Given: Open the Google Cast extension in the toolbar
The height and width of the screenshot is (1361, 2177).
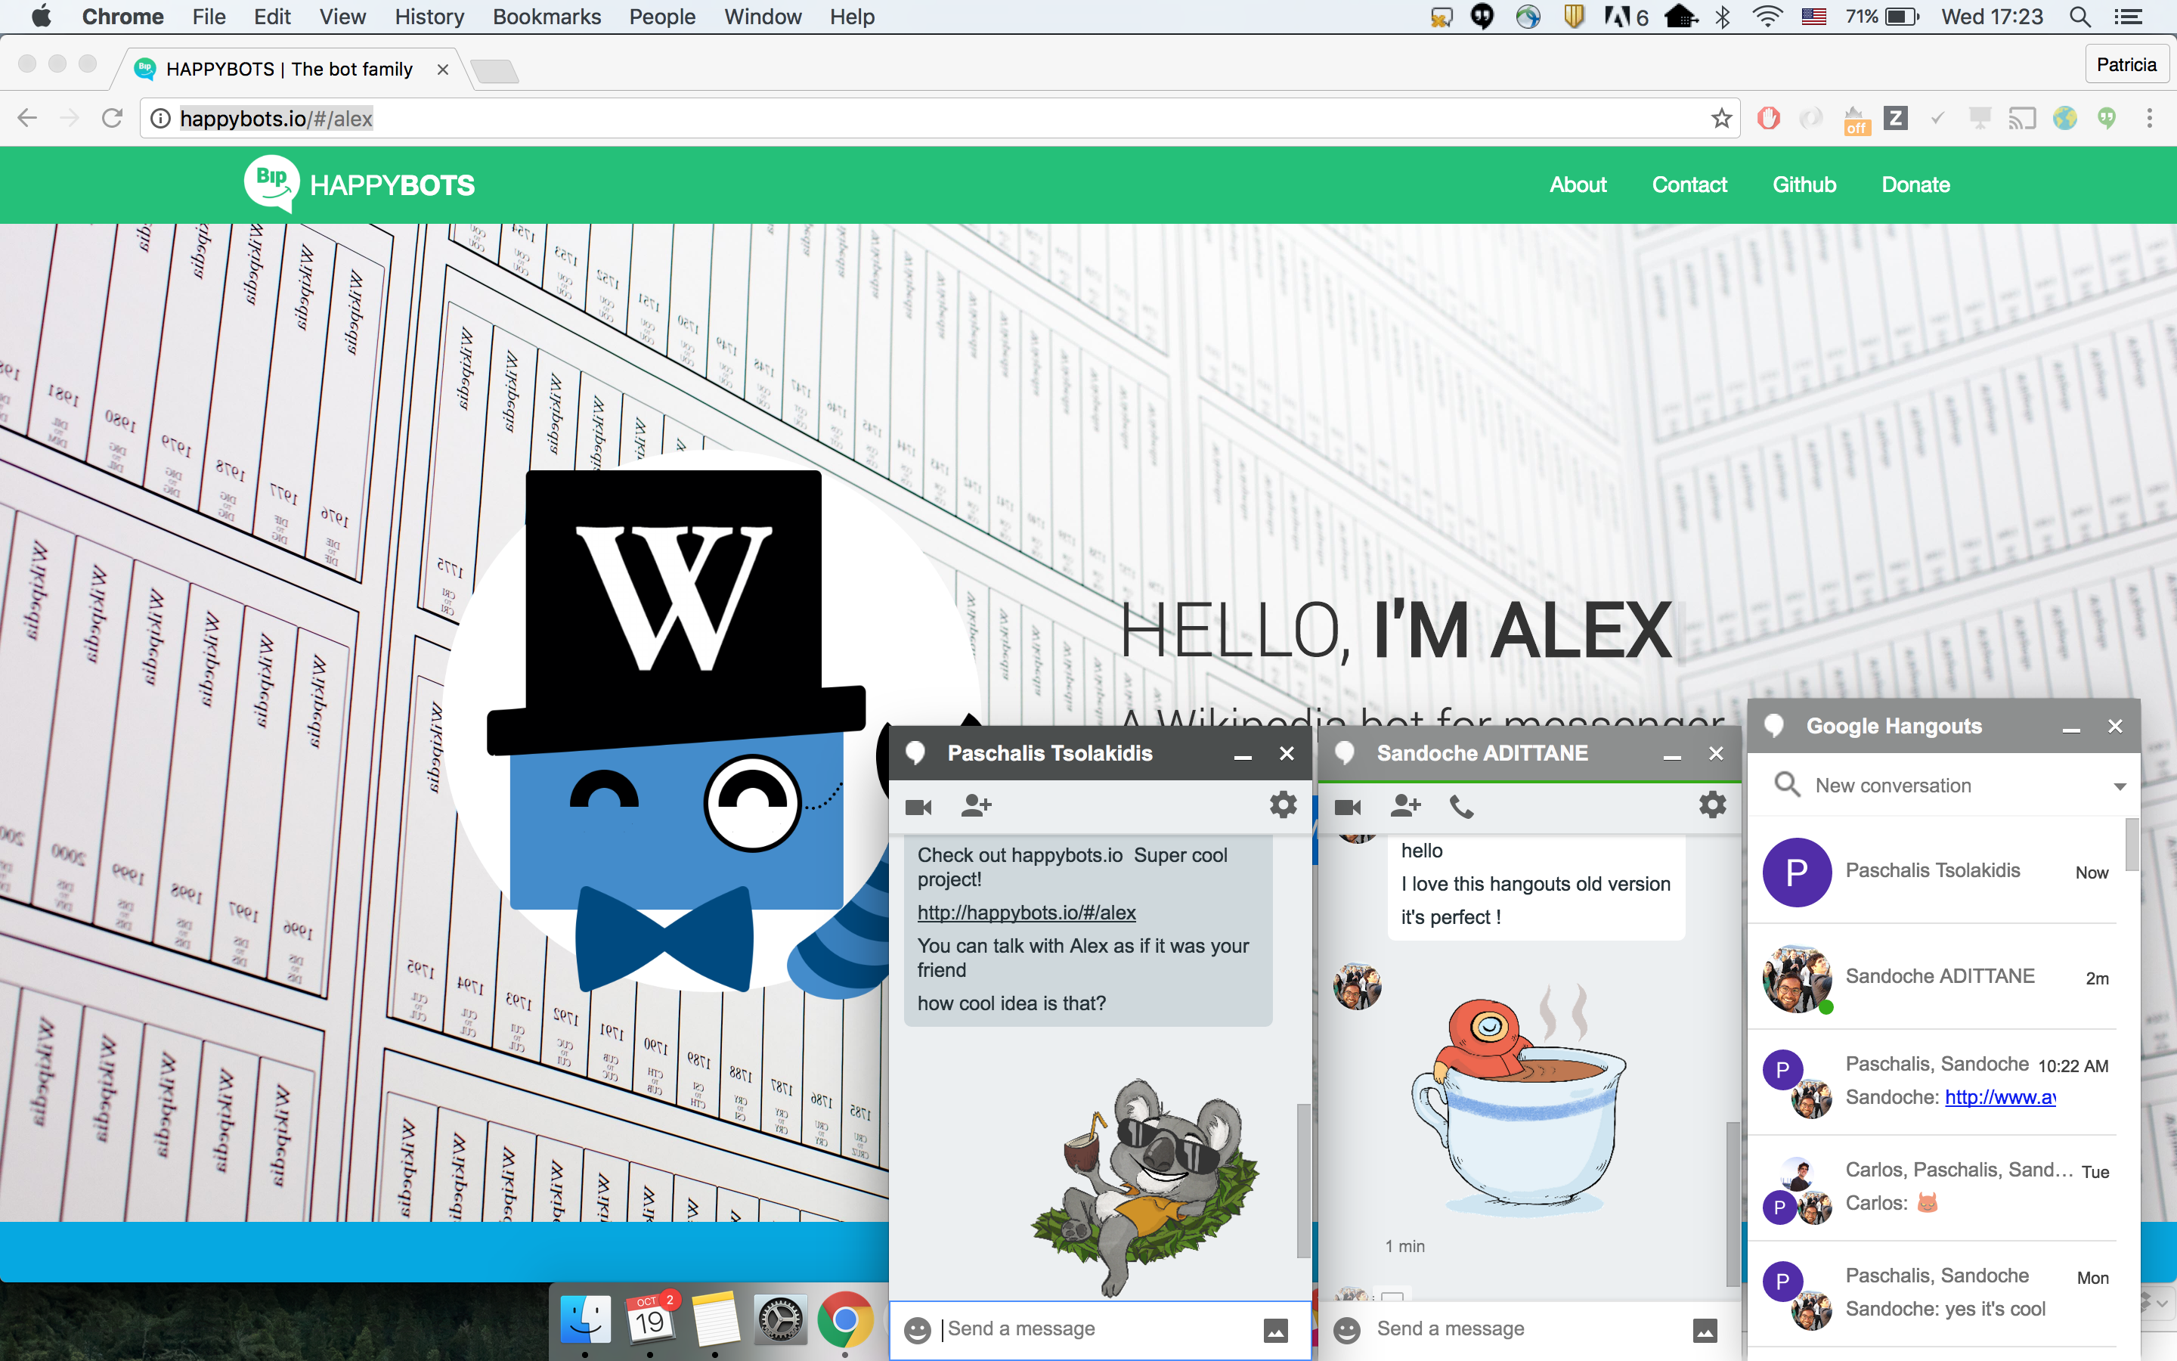Looking at the screenshot, I should [x=2022, y=118].
